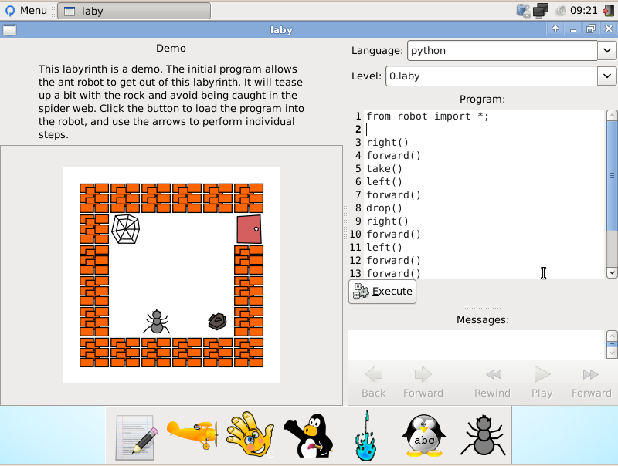
Task: Expand the Level dropdown arrow
Action: coord(607,76)
